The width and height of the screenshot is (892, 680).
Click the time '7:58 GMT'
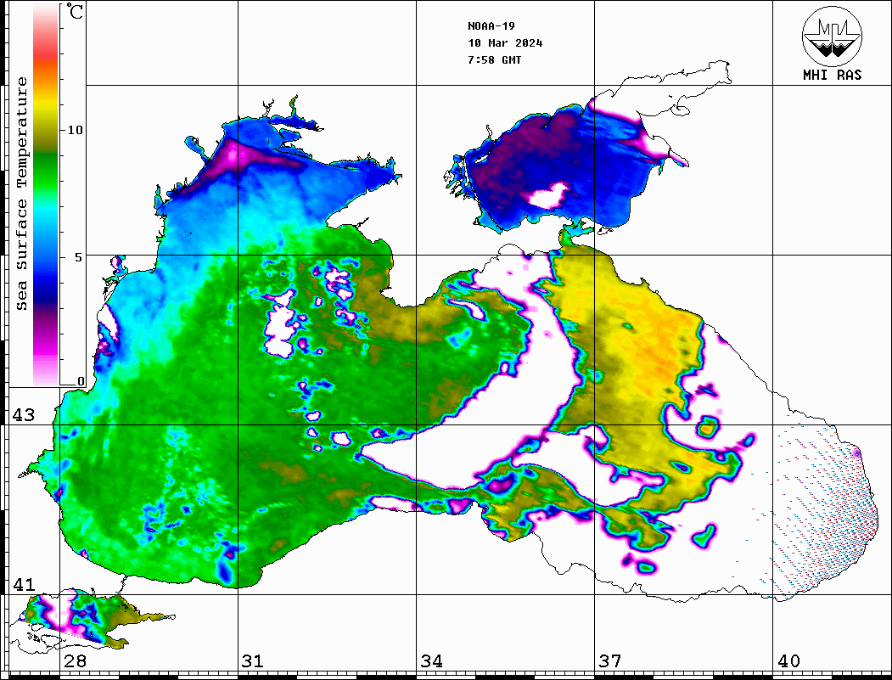[x=495, y=59]
